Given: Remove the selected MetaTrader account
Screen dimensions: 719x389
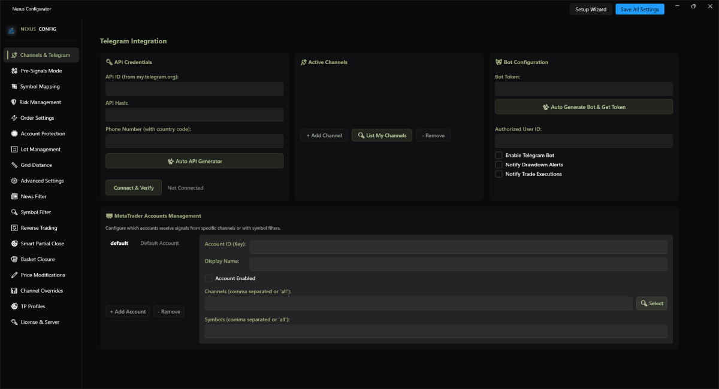Looking at the screenshot, I should coord(169,312).
